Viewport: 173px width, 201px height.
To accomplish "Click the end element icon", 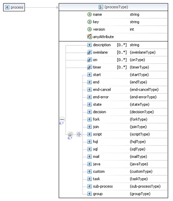I will (x=90, y=82).
